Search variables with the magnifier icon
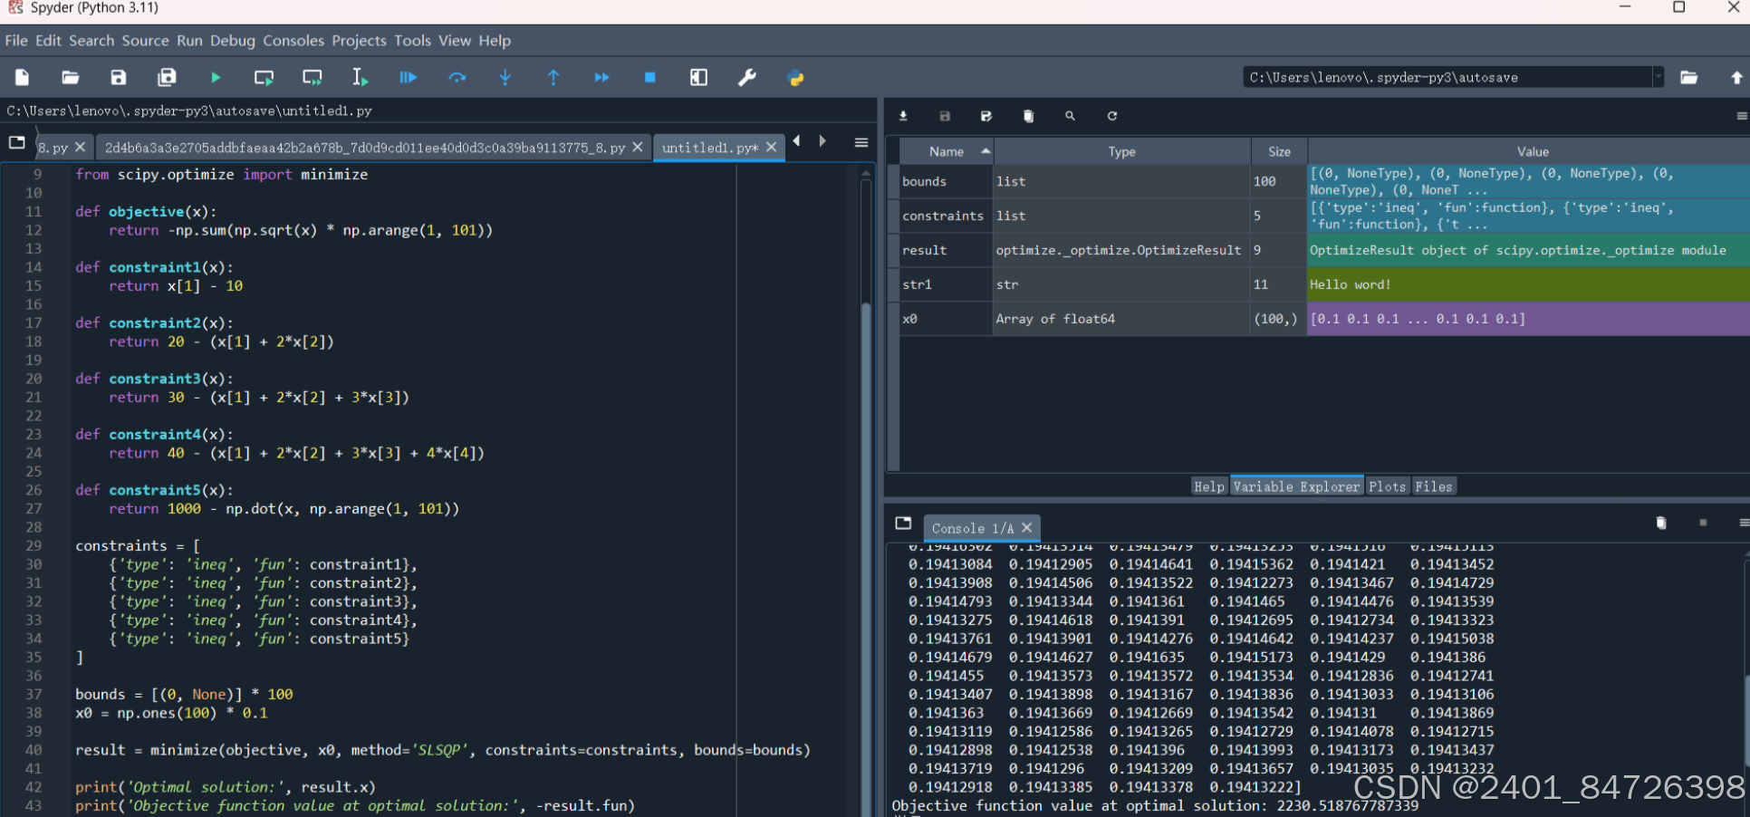This screenshot has height=817, width=1750. (x=1070, y=116)
